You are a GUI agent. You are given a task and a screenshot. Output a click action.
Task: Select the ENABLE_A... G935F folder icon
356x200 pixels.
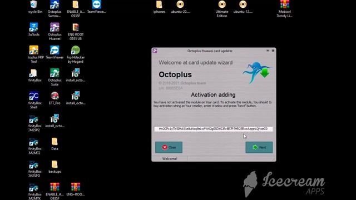(x=76, y=9)
